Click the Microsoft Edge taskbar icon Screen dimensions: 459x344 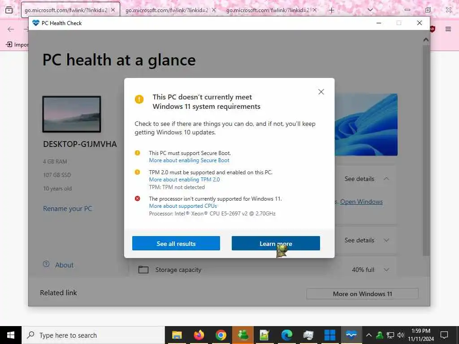286,335
